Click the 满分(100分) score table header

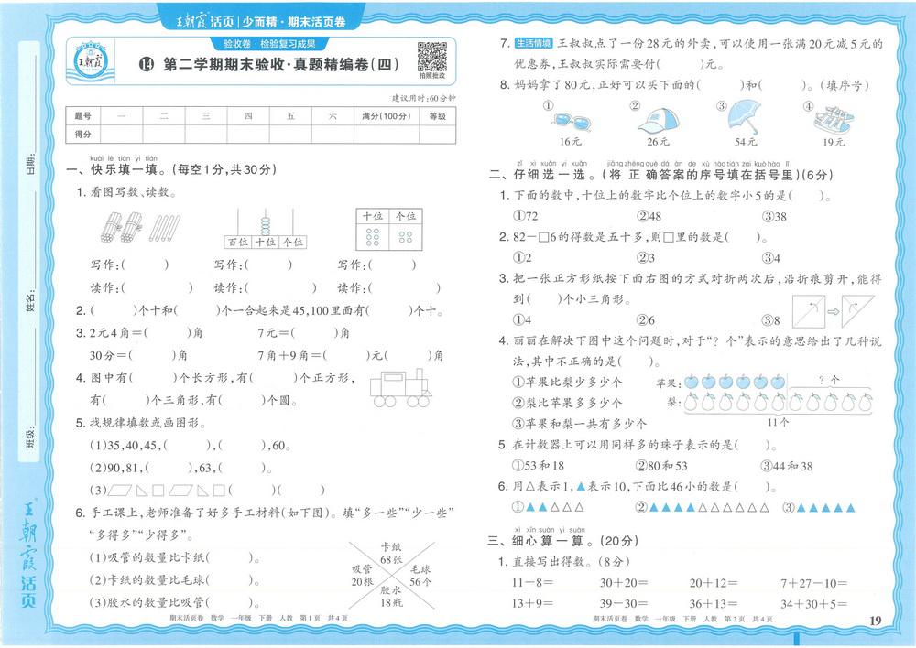tap(385, 116)
